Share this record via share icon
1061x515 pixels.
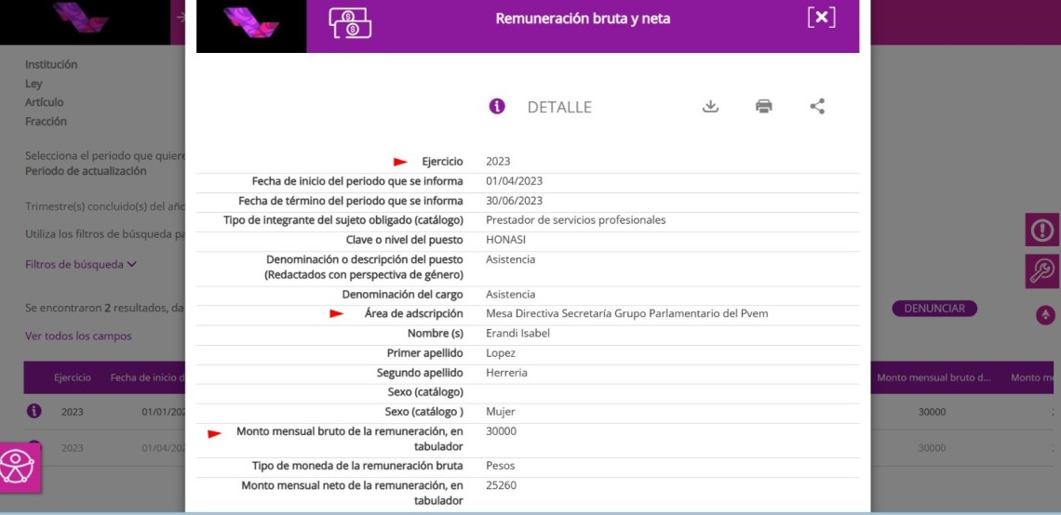(x=817, y=106)
